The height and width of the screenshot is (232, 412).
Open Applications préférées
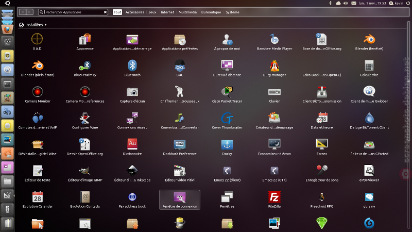tap(180, 40)
